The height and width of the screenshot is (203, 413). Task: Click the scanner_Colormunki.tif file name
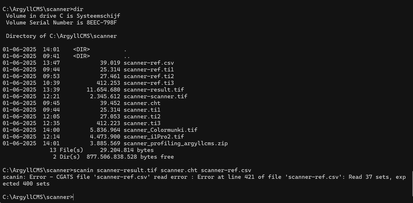160,130
